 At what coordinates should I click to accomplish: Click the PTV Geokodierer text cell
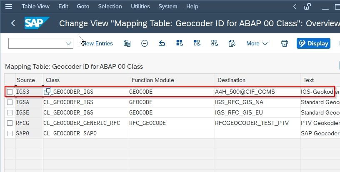[320, 123]
